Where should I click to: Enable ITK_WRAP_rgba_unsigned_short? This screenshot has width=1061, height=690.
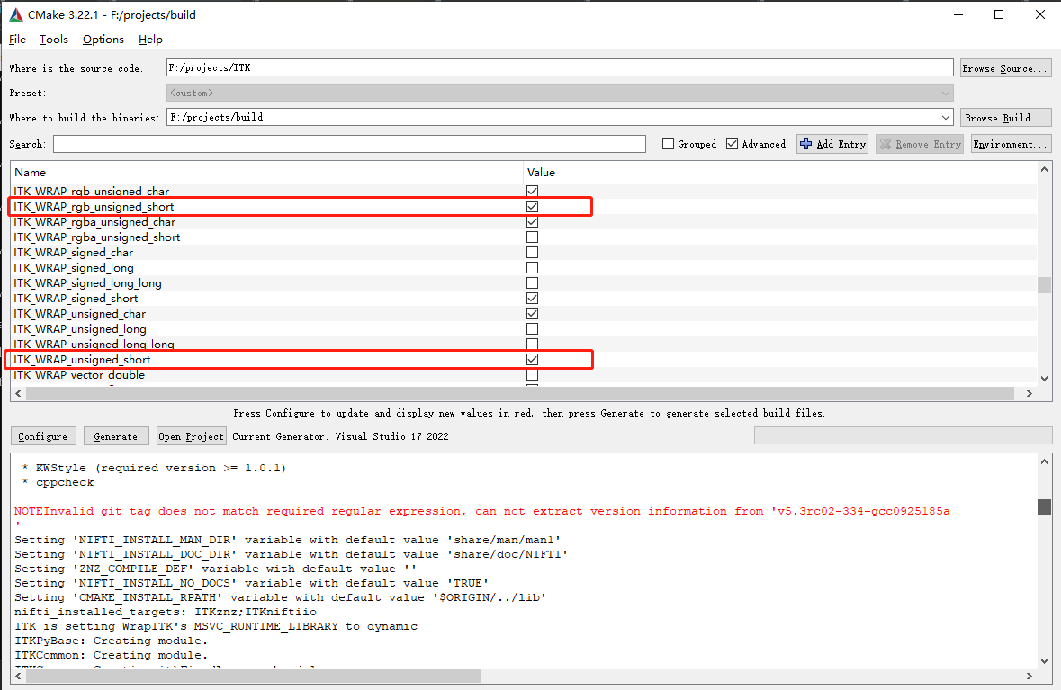tap(532, 237)
